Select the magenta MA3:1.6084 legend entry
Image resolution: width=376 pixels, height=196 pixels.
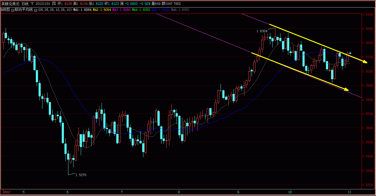tap(121, 10)
